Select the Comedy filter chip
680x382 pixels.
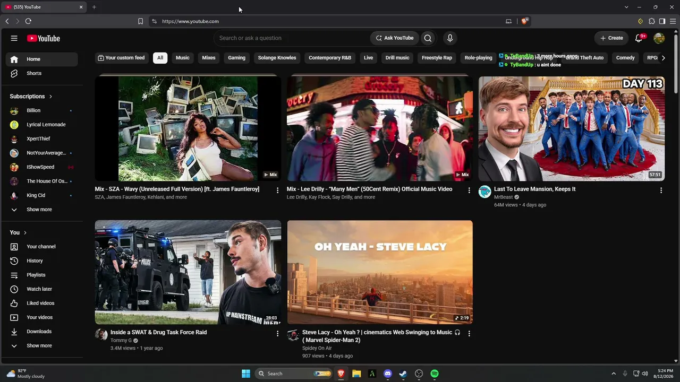[x=625, y=58]
